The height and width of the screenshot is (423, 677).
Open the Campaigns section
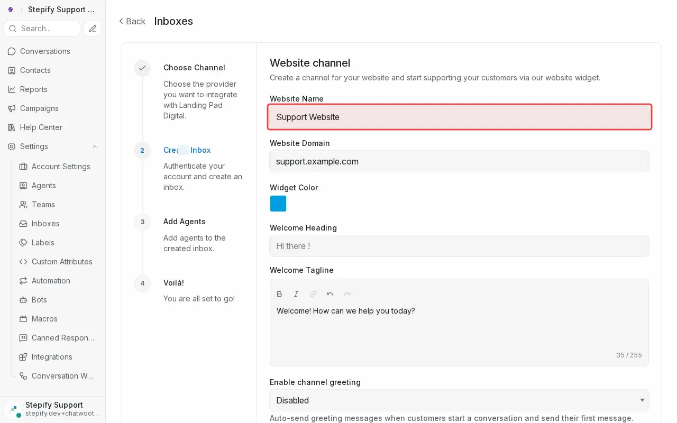coord(11,108)
